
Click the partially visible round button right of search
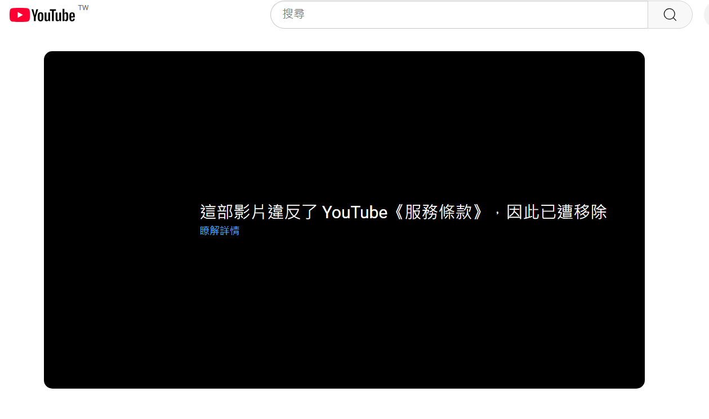click(706, 15)
